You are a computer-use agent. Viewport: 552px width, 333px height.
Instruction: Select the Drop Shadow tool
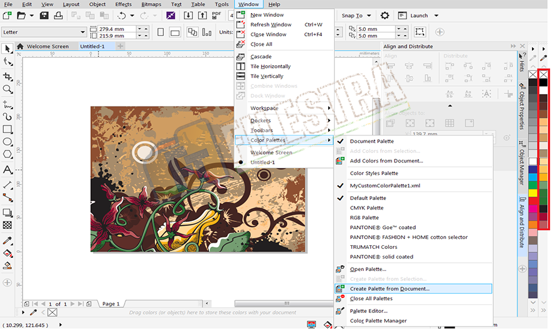(8, 212)
